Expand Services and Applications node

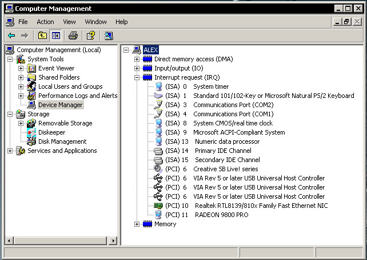pos(10,151)
